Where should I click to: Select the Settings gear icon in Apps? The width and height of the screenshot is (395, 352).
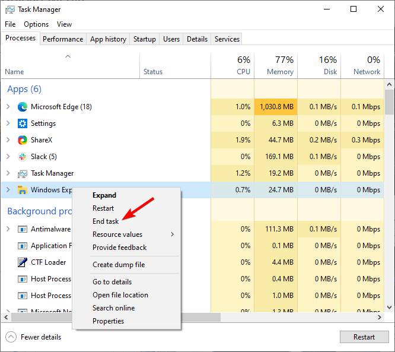(x=23, y=123)
